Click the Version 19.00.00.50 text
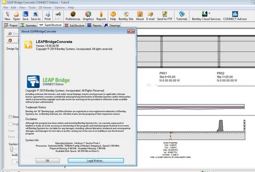This screenshot has width=255, height=172. [x=47, y=46]
